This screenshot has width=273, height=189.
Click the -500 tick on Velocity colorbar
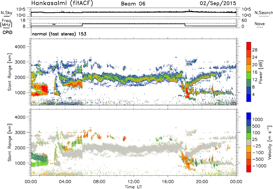[x=258, y=159]
